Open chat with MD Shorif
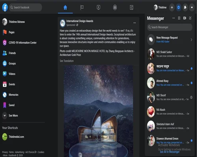Image resolution: width=197 pixels, height=157 pixels. coord(169,97)
